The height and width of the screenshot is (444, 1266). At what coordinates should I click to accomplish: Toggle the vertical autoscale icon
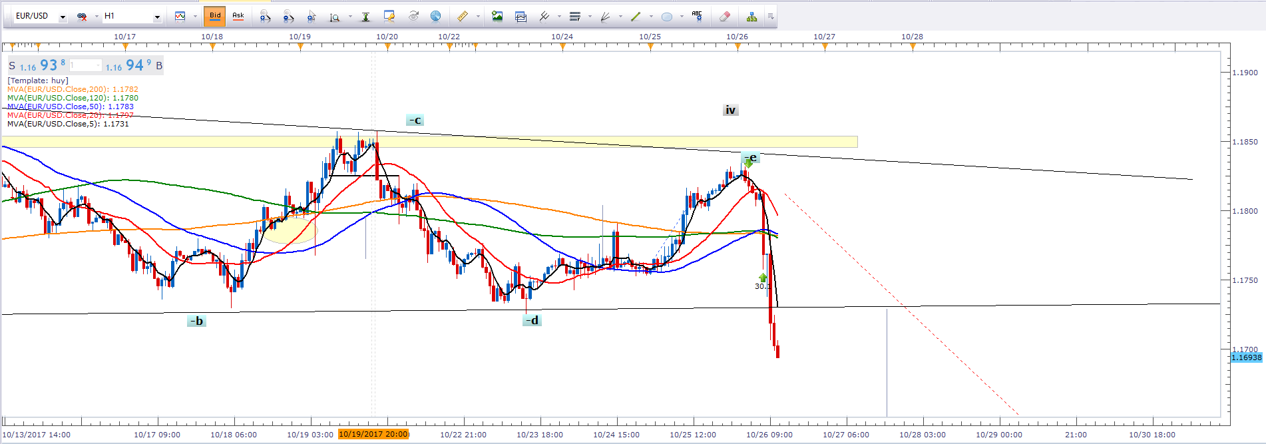tap(365, 17)
